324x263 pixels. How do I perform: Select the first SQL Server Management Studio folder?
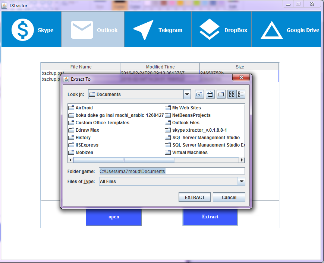(x=202, y=138)
